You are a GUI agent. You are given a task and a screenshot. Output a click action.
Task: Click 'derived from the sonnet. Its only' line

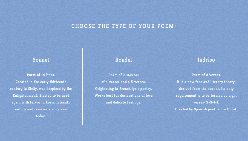coord(206,89)
